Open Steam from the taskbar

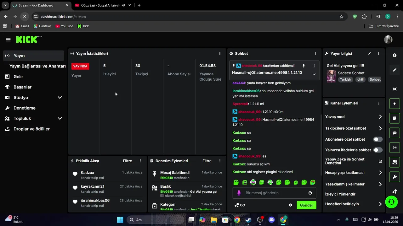click(248, 220)
